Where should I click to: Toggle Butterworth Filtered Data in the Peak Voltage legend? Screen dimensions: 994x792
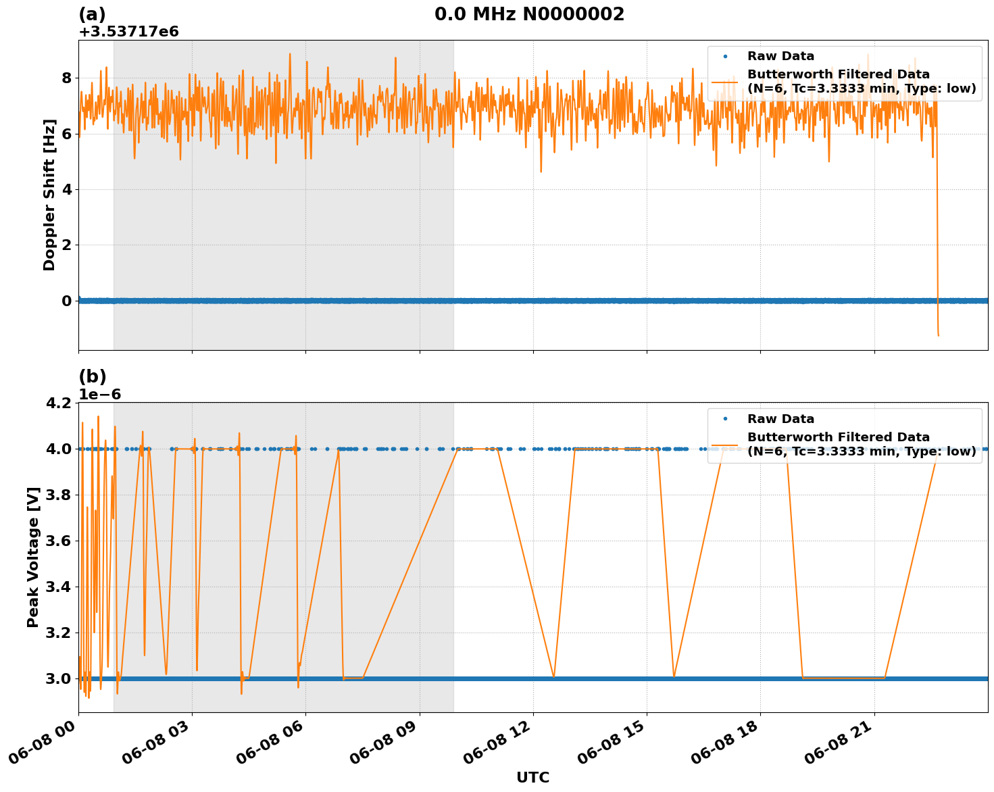[839, 437]
